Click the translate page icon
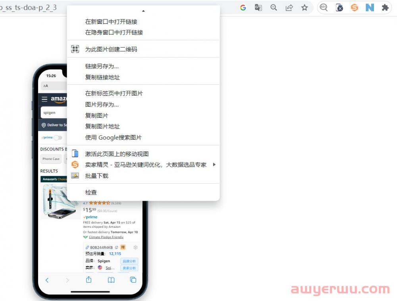 click(258, 8)
